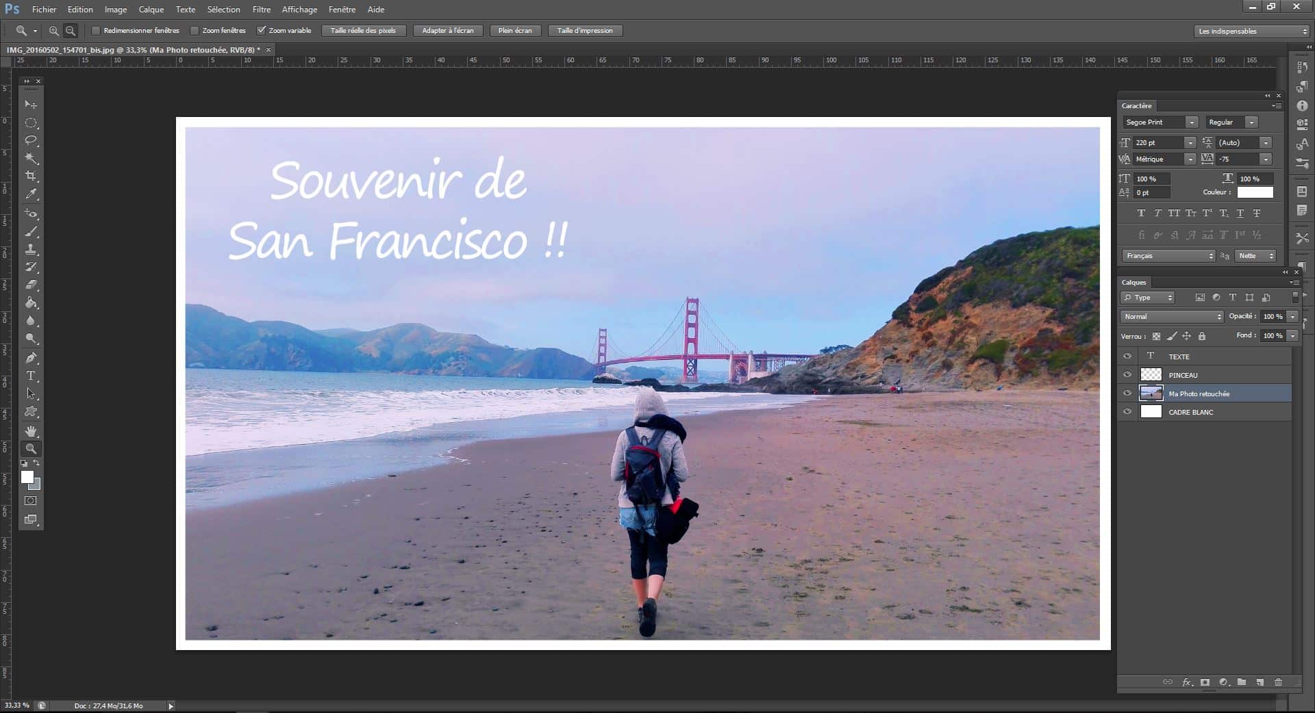
Task: Select the Eyedropper tool
Action: coord(31,194)
